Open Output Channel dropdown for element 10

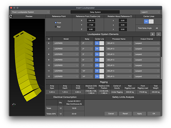coord(147,65)
